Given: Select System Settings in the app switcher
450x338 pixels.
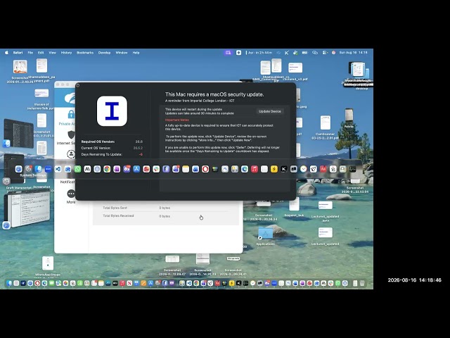Looking at the screenshot, I should [28, 169].
